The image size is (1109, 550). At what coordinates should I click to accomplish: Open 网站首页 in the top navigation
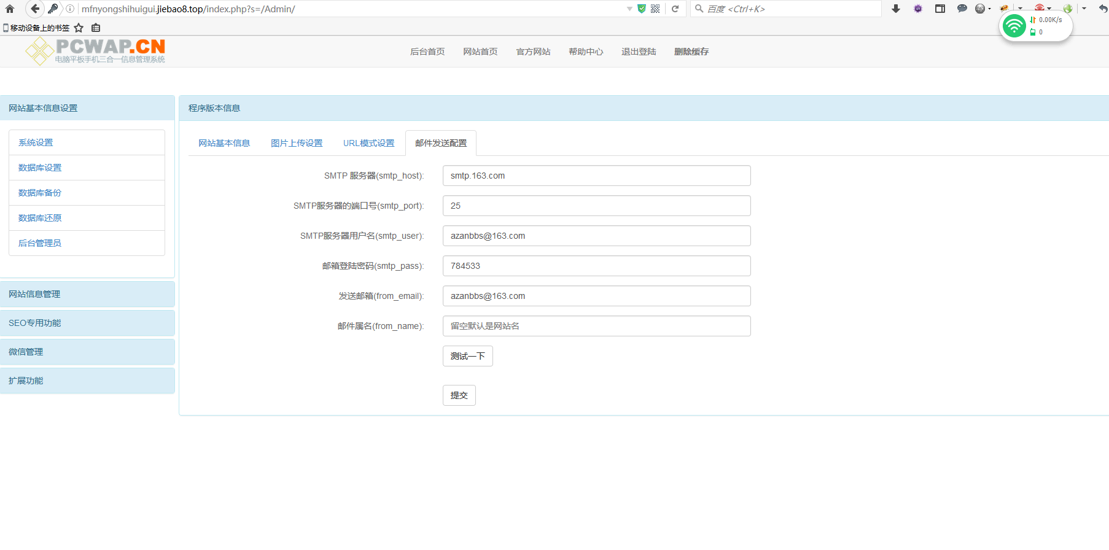[480, 52]
